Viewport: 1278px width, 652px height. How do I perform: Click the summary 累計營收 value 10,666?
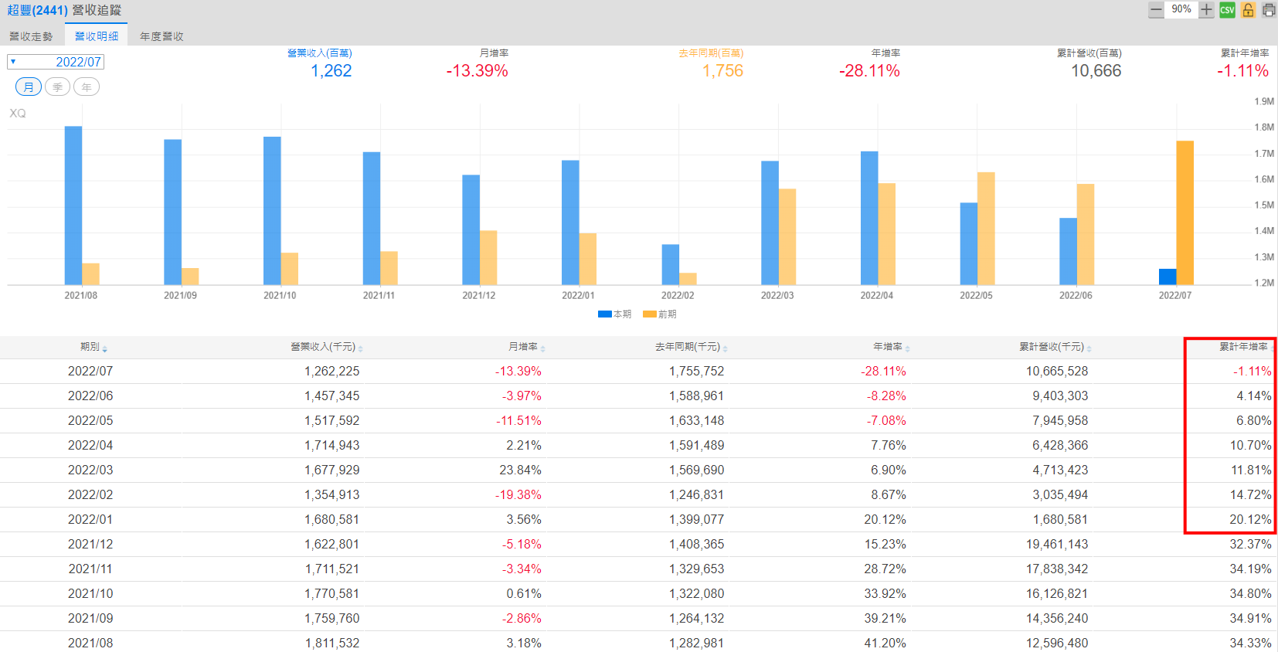(1096, 71)
